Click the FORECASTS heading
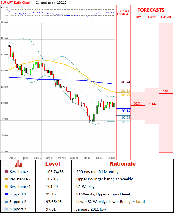 pyautogui.click(x=151, y=10)
